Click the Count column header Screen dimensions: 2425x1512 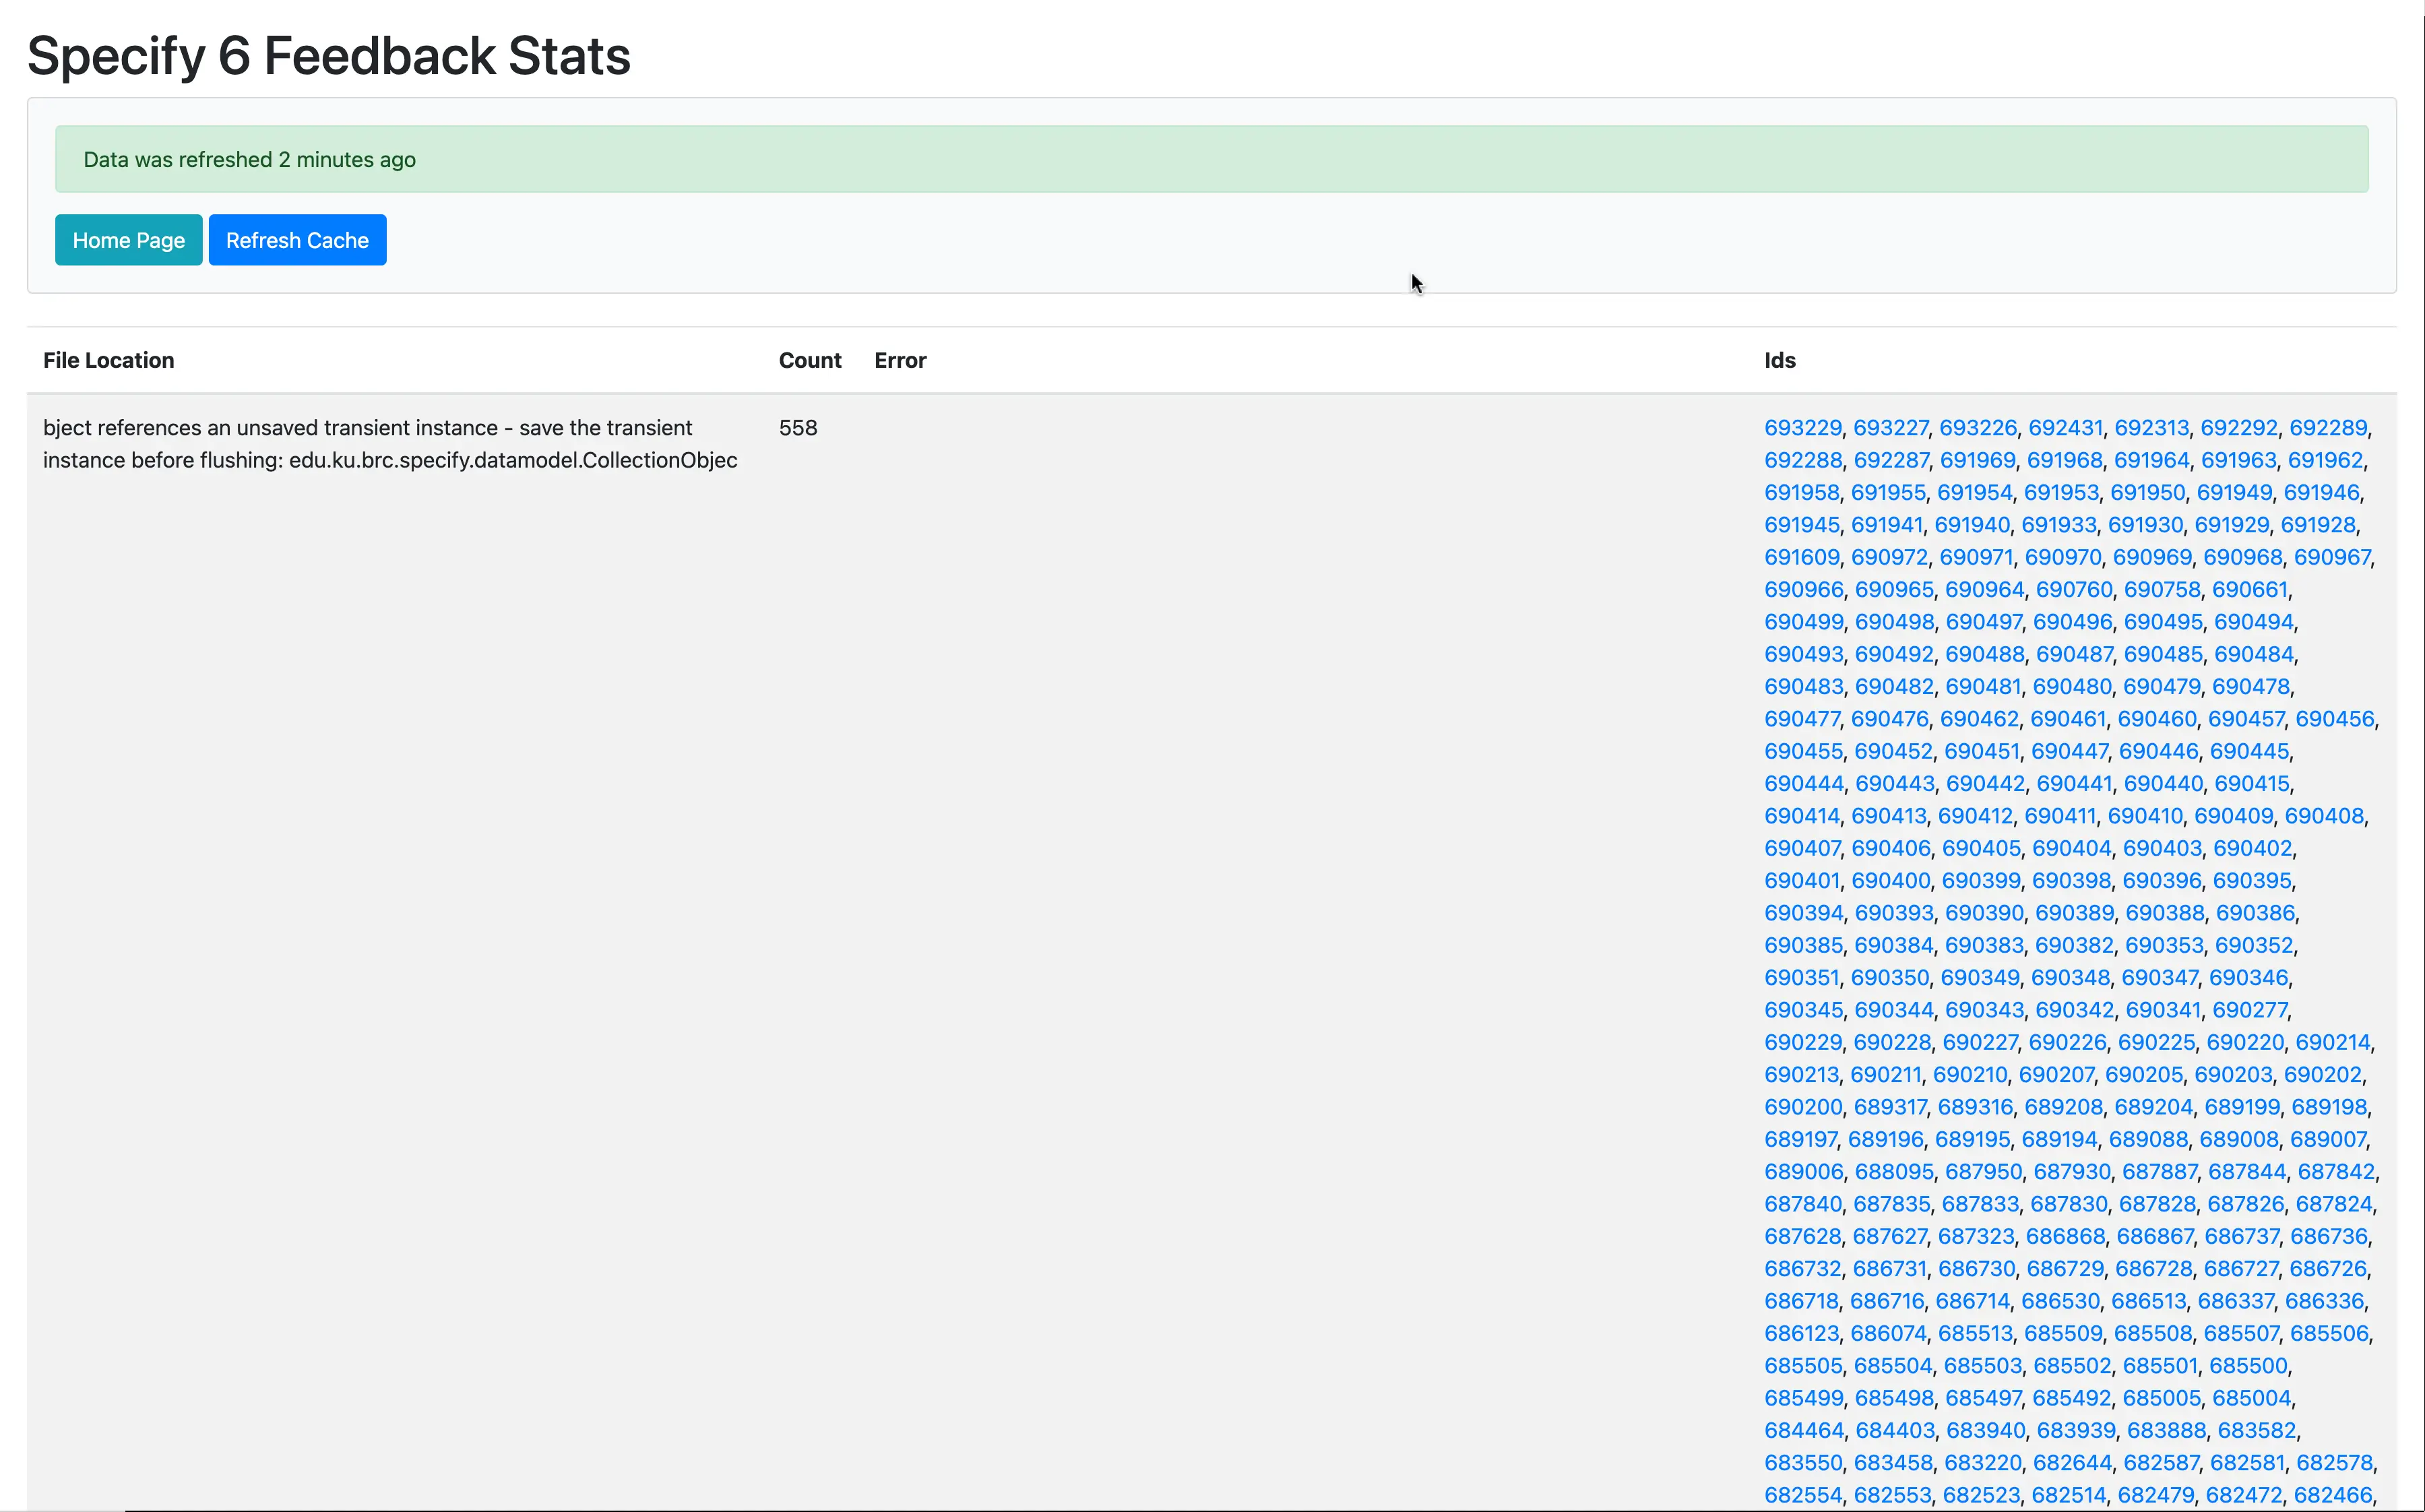coord(809,360)
